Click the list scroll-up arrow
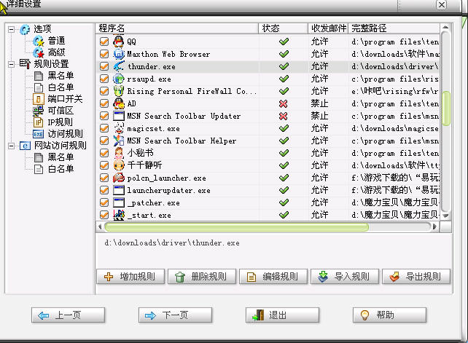Image resolution: width=468 pixels, height=343 pixels. point(445,28)
